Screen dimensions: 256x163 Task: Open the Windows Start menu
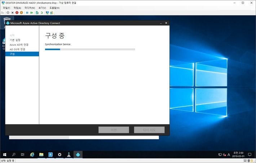click(x=5, y=154)
